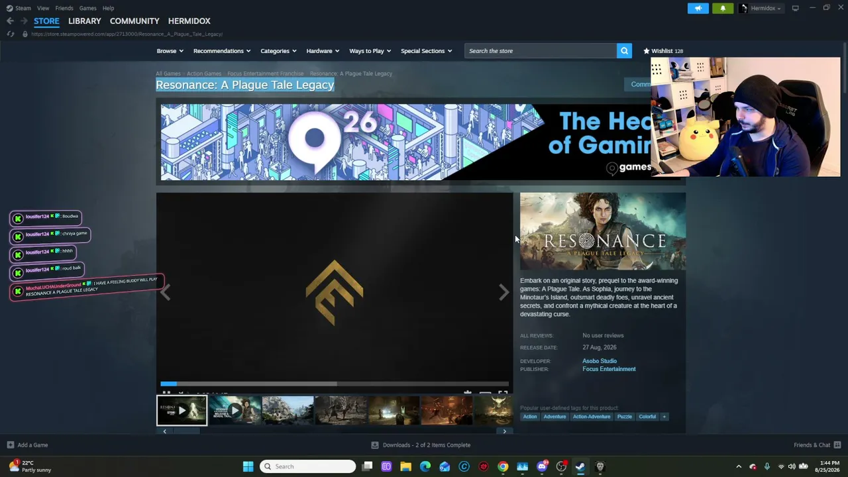Open Microsoft Edge from the taskbar
The width and height of the screenshot is (848, 477).
tap(425, 466)
